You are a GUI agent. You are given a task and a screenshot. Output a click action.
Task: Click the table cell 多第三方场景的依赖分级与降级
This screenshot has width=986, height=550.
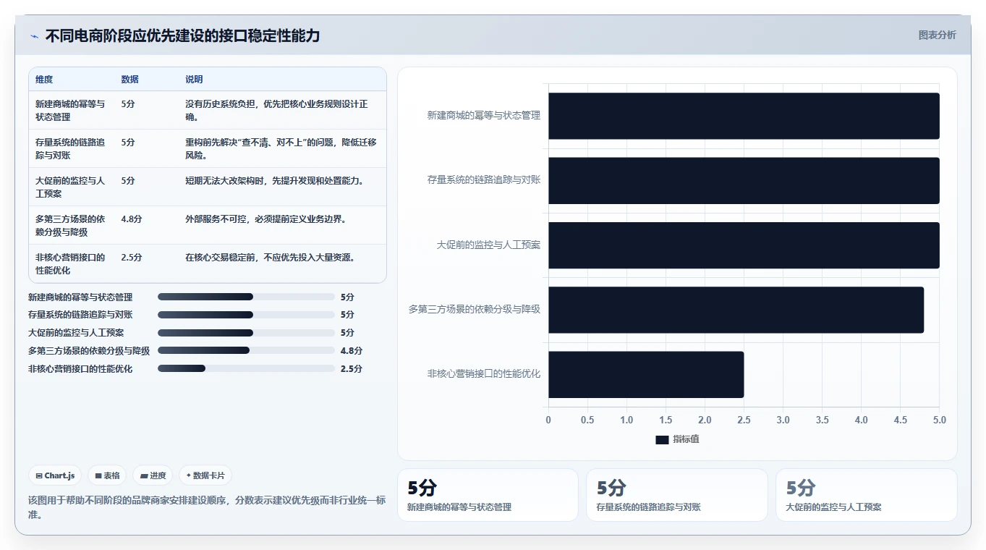(x=71, y=225)
